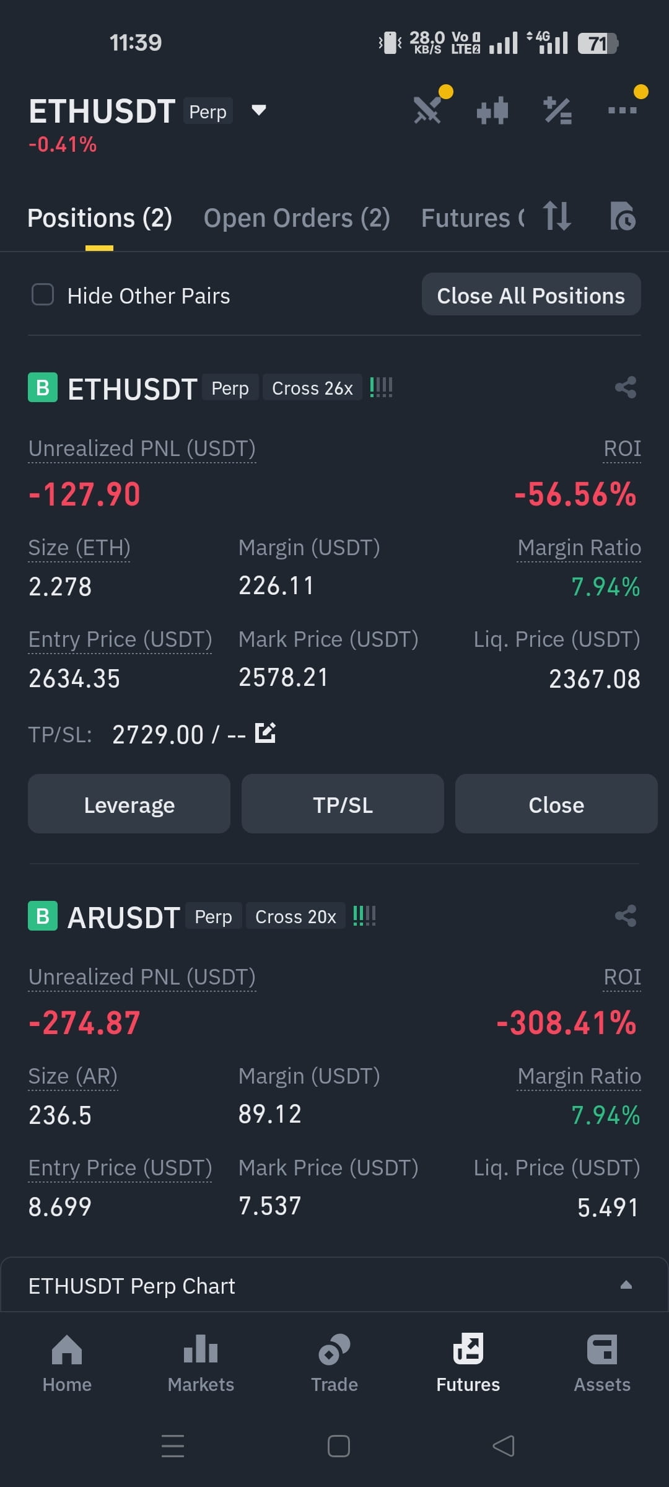Viewport: 669px width, 1487px height.
Task: Tap the Close All Positions button
Action: (531, 295)
